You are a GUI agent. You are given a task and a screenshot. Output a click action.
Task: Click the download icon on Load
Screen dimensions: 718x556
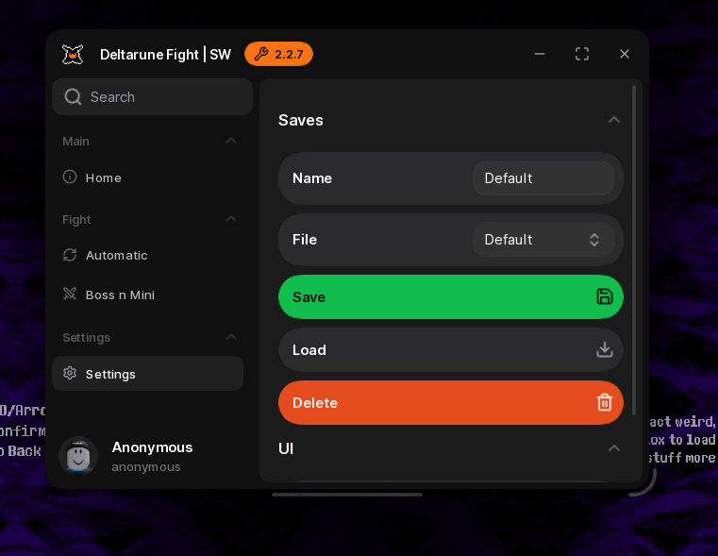(x=605, y=349)
